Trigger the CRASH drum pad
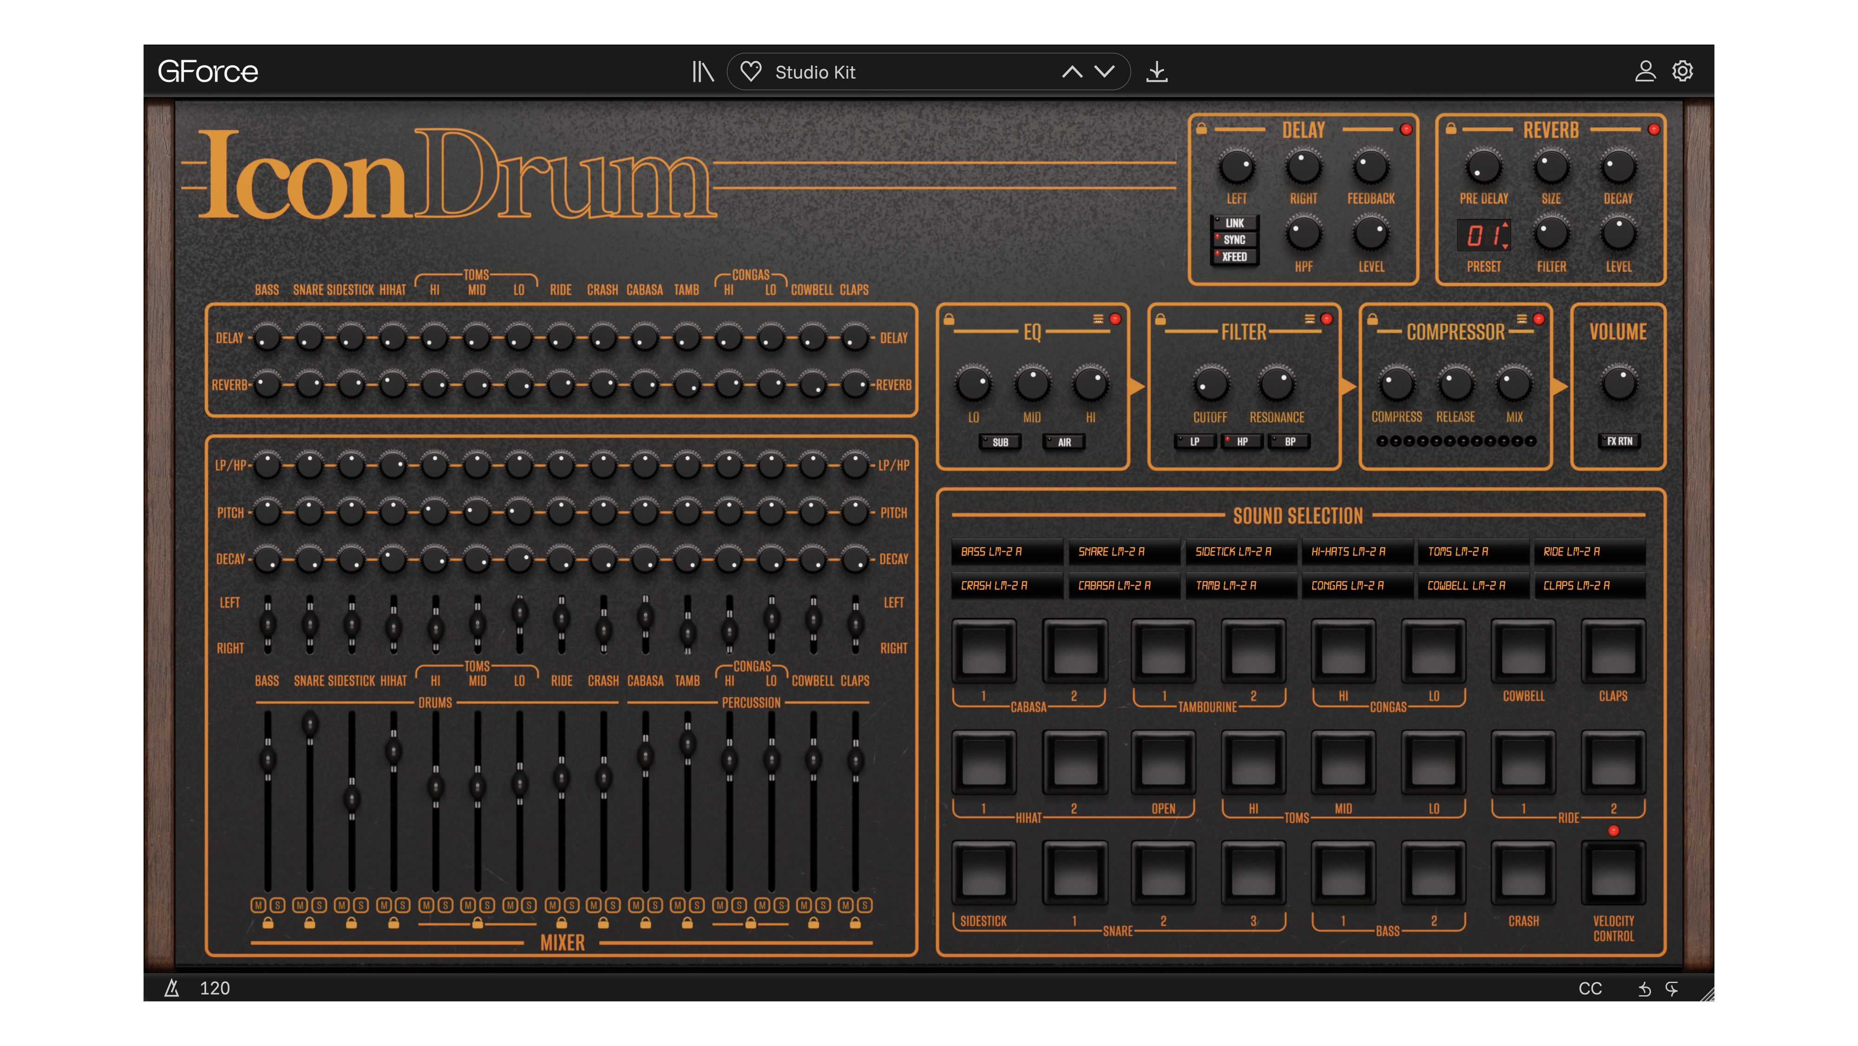This screenshot has height=1046, width=1858. click(1524, 873)
